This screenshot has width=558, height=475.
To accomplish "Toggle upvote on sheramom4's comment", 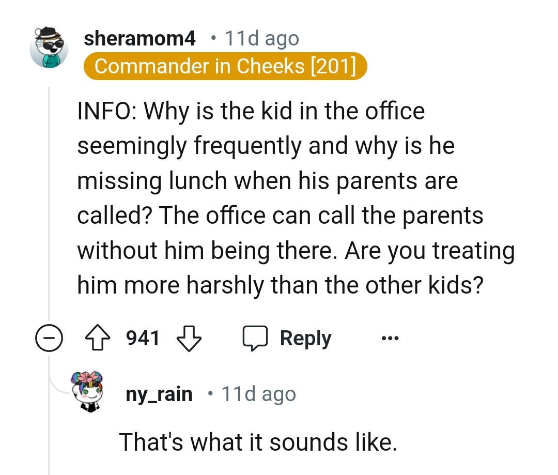I will [98, 338].
